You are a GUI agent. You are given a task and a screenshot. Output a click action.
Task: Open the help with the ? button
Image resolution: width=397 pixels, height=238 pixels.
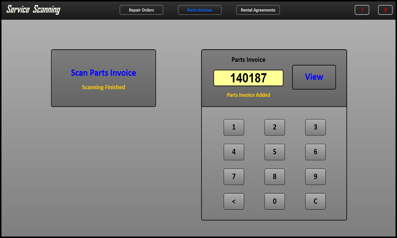point(362,10)
